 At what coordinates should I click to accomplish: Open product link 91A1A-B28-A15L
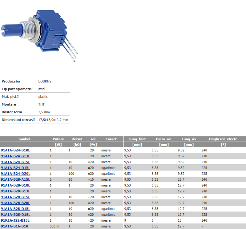coord(15,179)
